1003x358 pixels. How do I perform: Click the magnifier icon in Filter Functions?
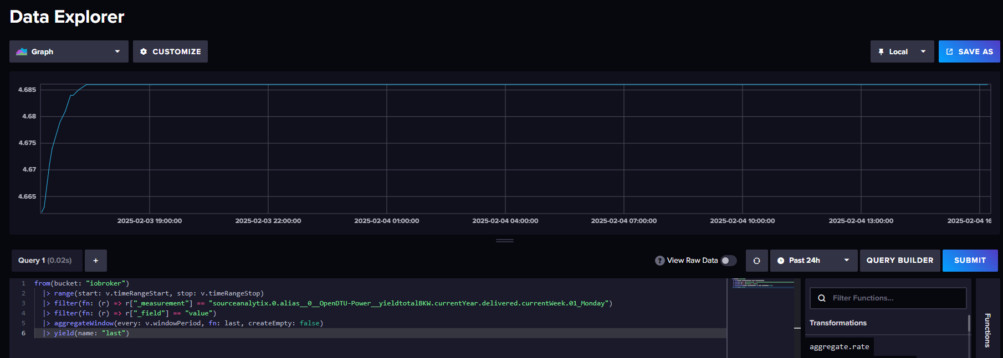pyautogui.click(x=822, y=298)
